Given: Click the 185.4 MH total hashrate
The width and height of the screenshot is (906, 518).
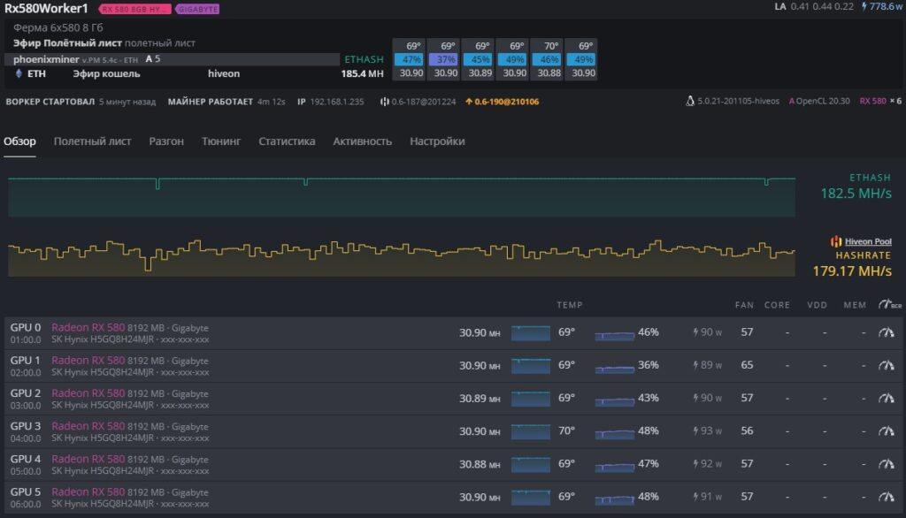Looking at the screenshot, I should pyautogui.click(x=362, y=74).
